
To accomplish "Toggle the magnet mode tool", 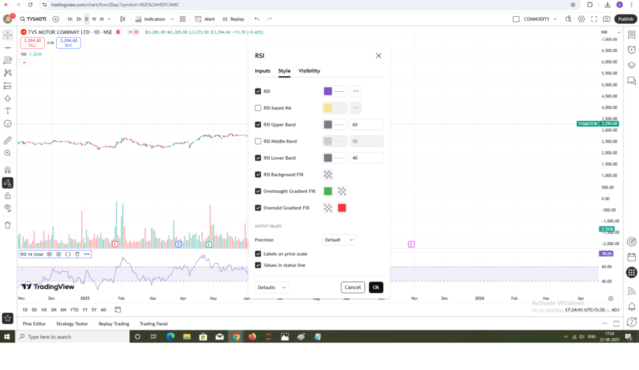I will [7, 170].
